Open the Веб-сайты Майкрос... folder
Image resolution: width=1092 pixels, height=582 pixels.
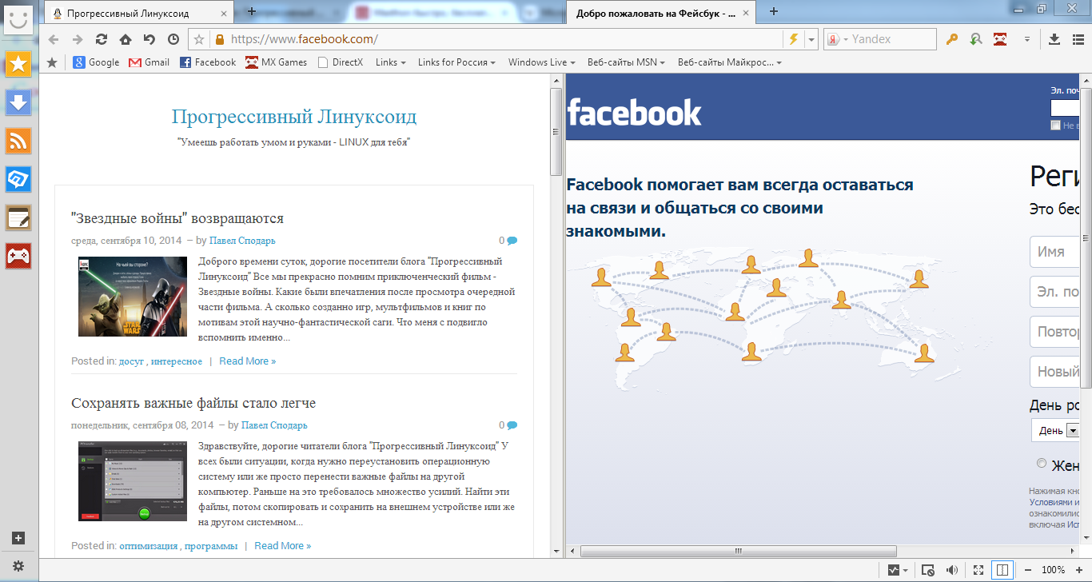click(x=729, y=62)
